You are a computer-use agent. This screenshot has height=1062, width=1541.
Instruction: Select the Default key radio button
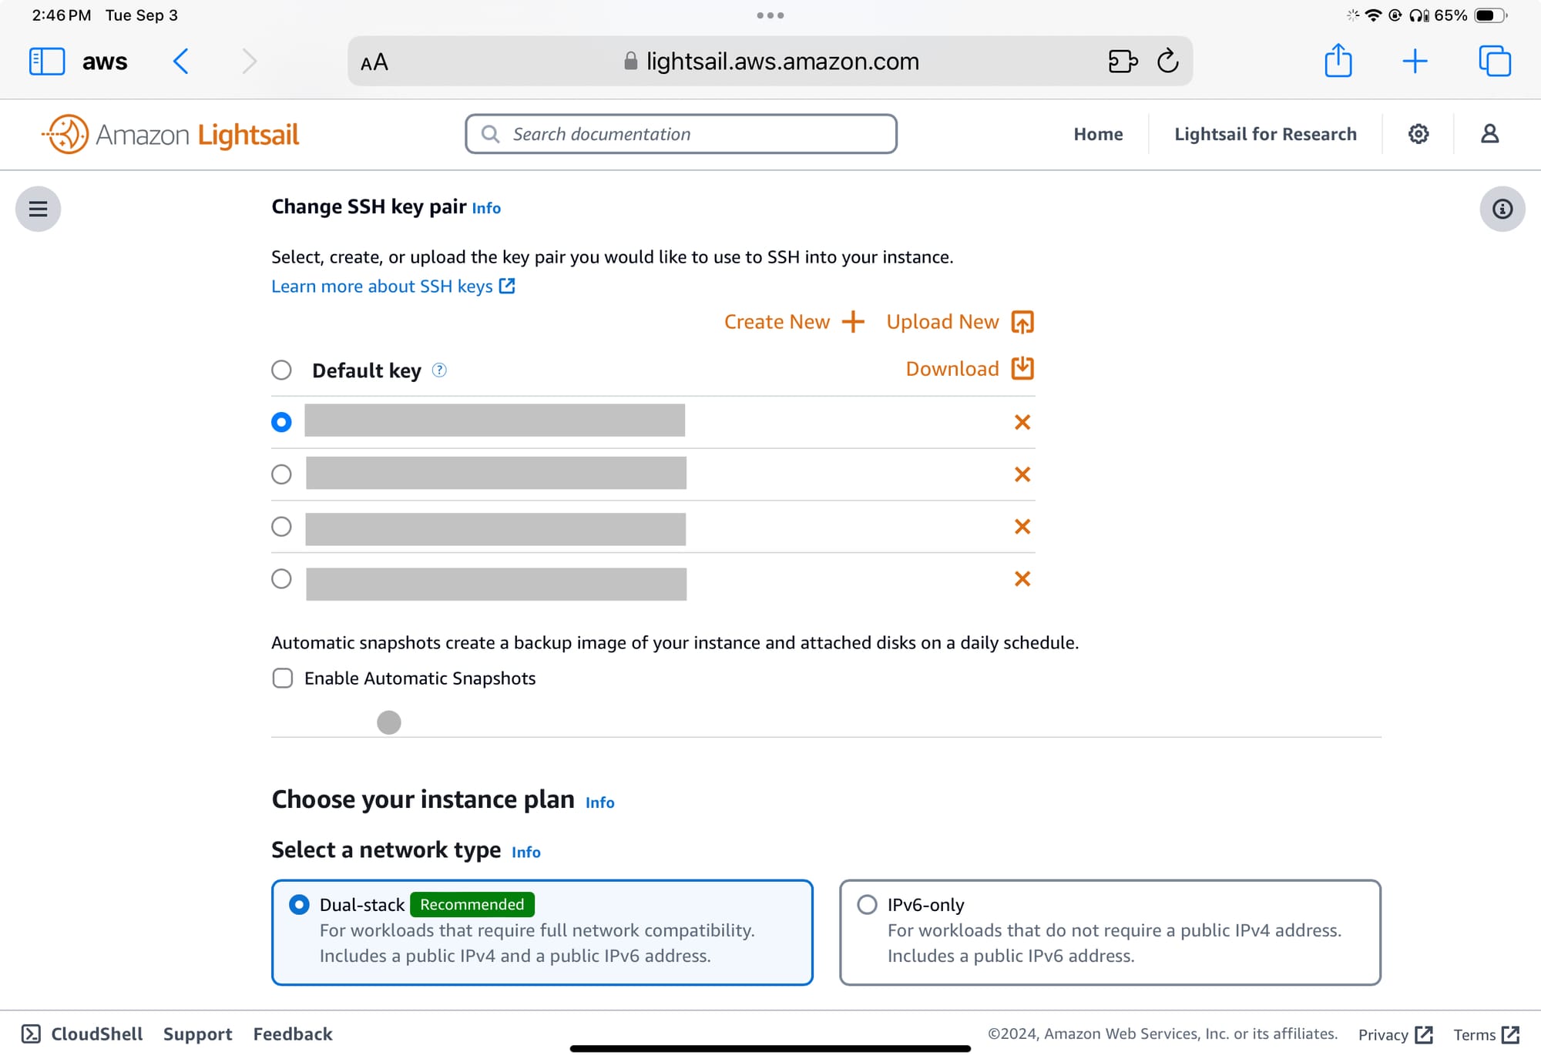coord(281,370)
